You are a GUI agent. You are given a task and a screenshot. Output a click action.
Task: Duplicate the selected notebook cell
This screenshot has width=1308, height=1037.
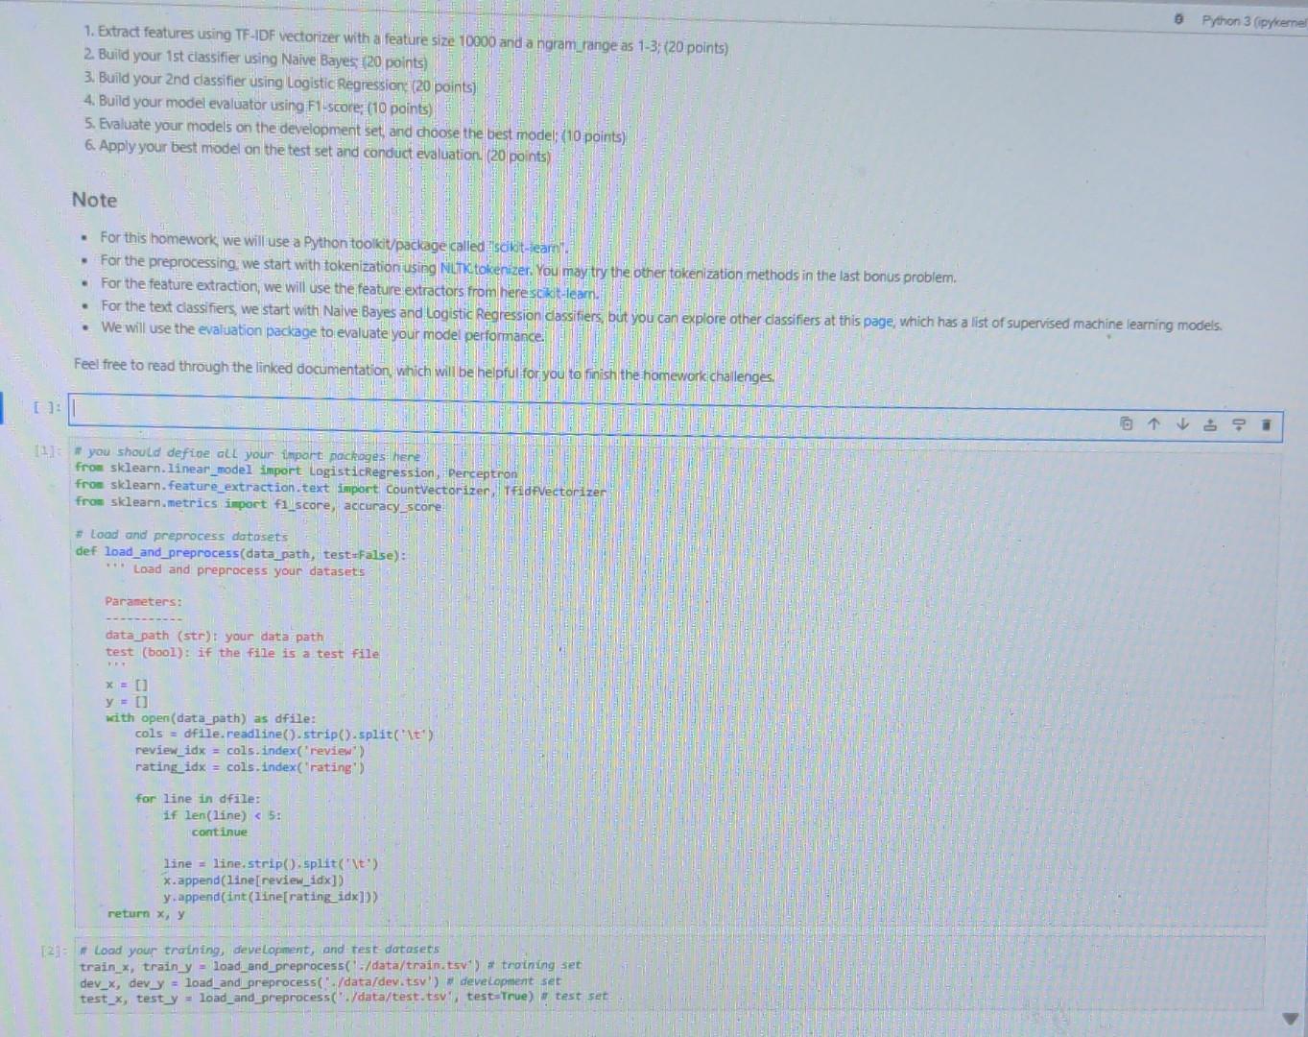coord(1125,423)
